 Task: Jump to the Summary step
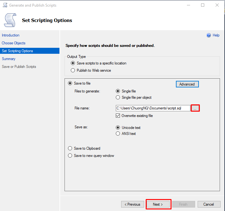coord(8,59)
